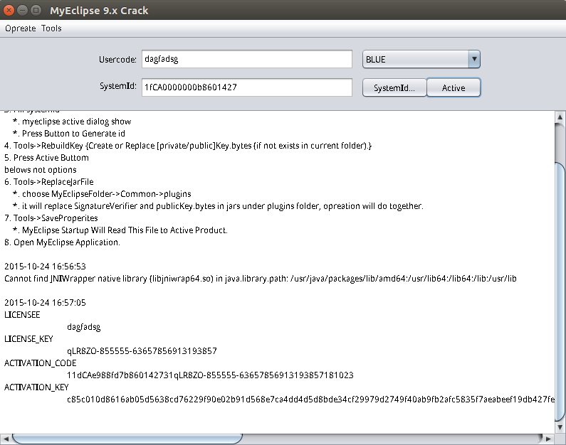Click the Usercode: label
The height and width of the screenshot is (445, 566).
pos(117,60)
